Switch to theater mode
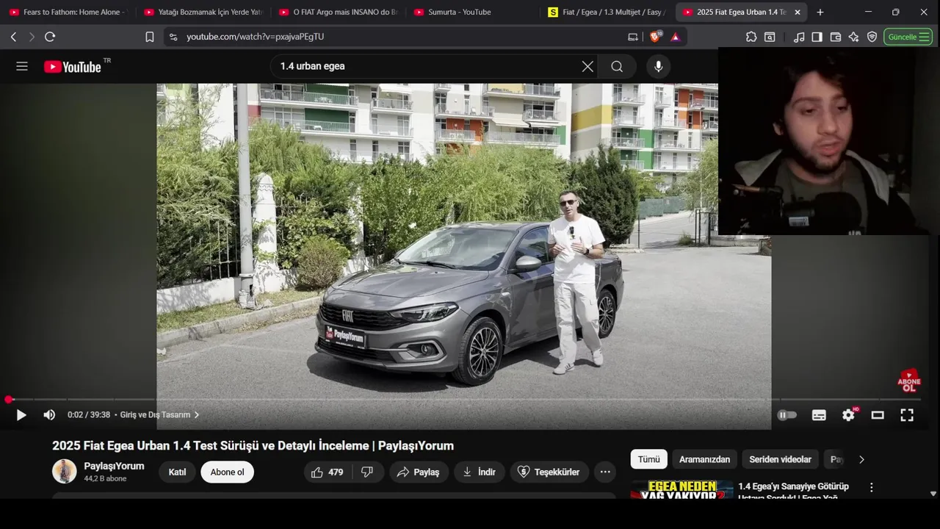Image resolution: width=940 pixels, height=529 pixels. 878,415
